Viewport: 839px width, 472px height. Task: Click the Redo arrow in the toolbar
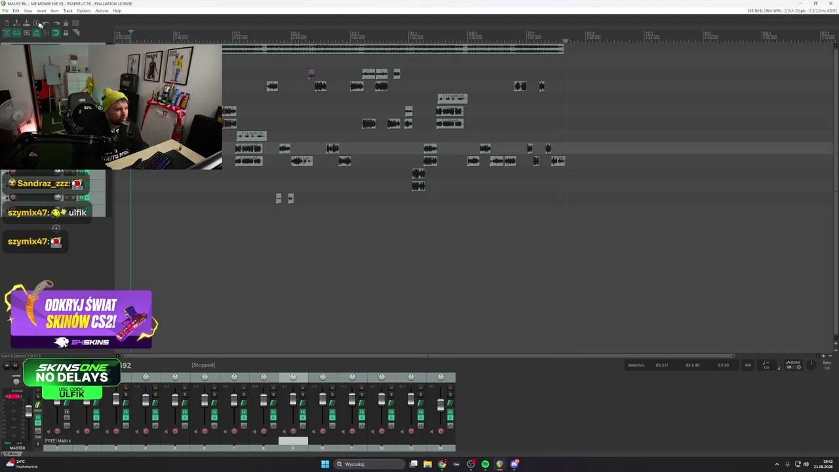pyautogui.click(x=56, y=24)
